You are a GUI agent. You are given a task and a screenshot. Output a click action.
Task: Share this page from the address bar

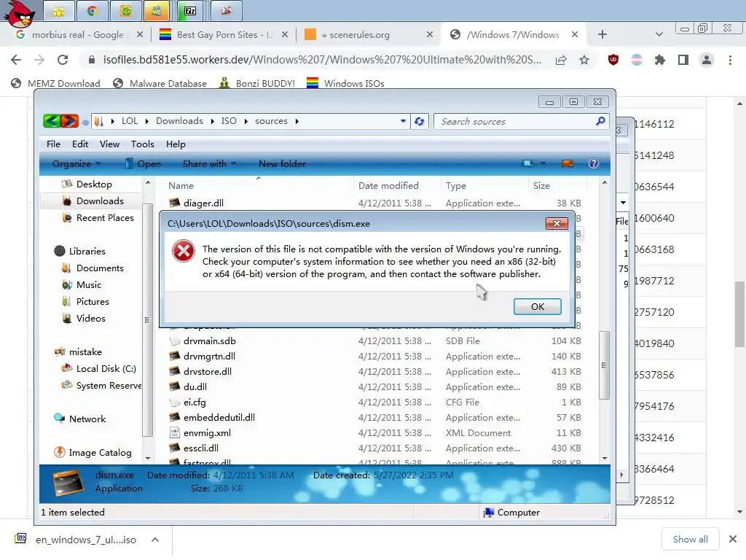[x=561, y=60]
